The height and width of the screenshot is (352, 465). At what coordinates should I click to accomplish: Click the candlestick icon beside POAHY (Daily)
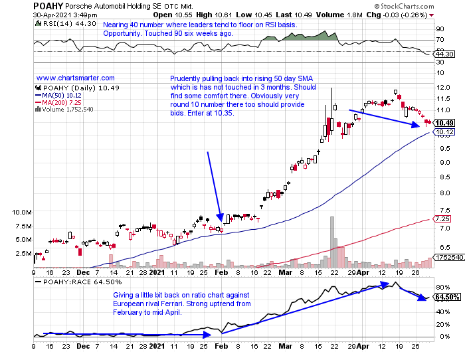39,88
